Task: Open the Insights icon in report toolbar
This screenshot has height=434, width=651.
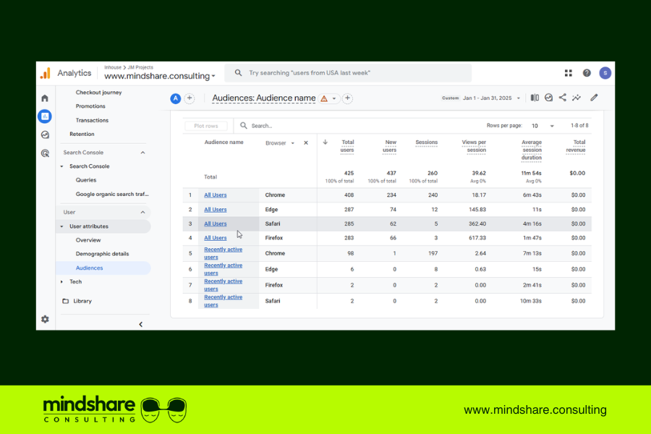Action: click(x=548, y=98)
